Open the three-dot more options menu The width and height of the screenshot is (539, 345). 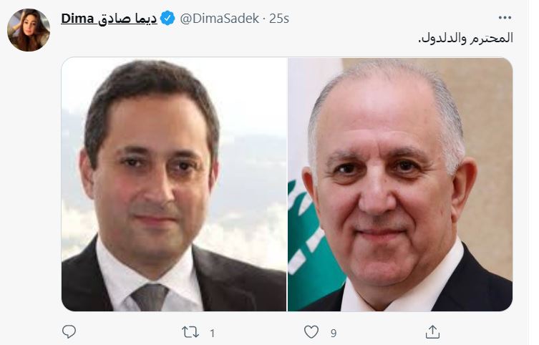click(504, 17)
